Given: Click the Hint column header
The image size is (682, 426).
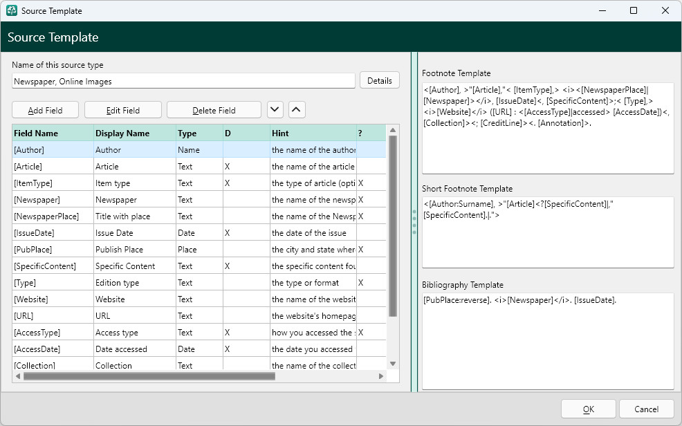Looking at the screenshot, I should [313, 133].
